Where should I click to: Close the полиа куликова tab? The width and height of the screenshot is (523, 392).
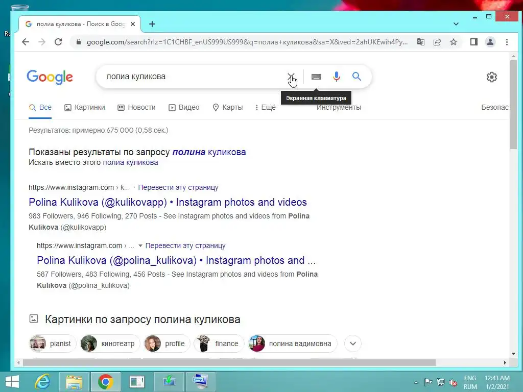pyautogui.click(x=133, y=24)
